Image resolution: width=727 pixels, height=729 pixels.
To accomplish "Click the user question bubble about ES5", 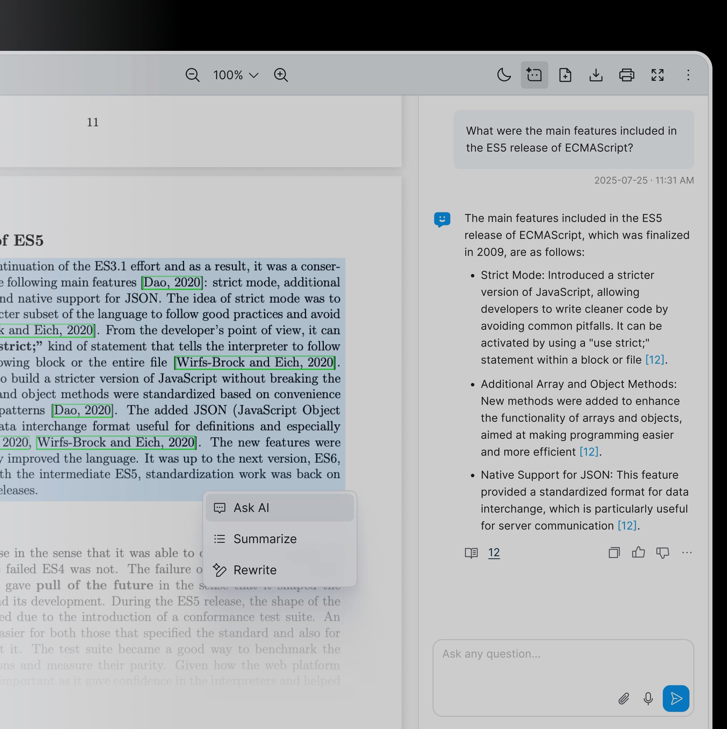I will click(573, 139).
